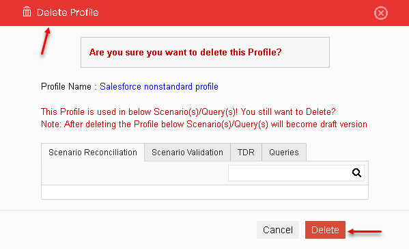Confirm deletion with the Delete button
This screenshot has height=249, width=409.
click(325, 230)
